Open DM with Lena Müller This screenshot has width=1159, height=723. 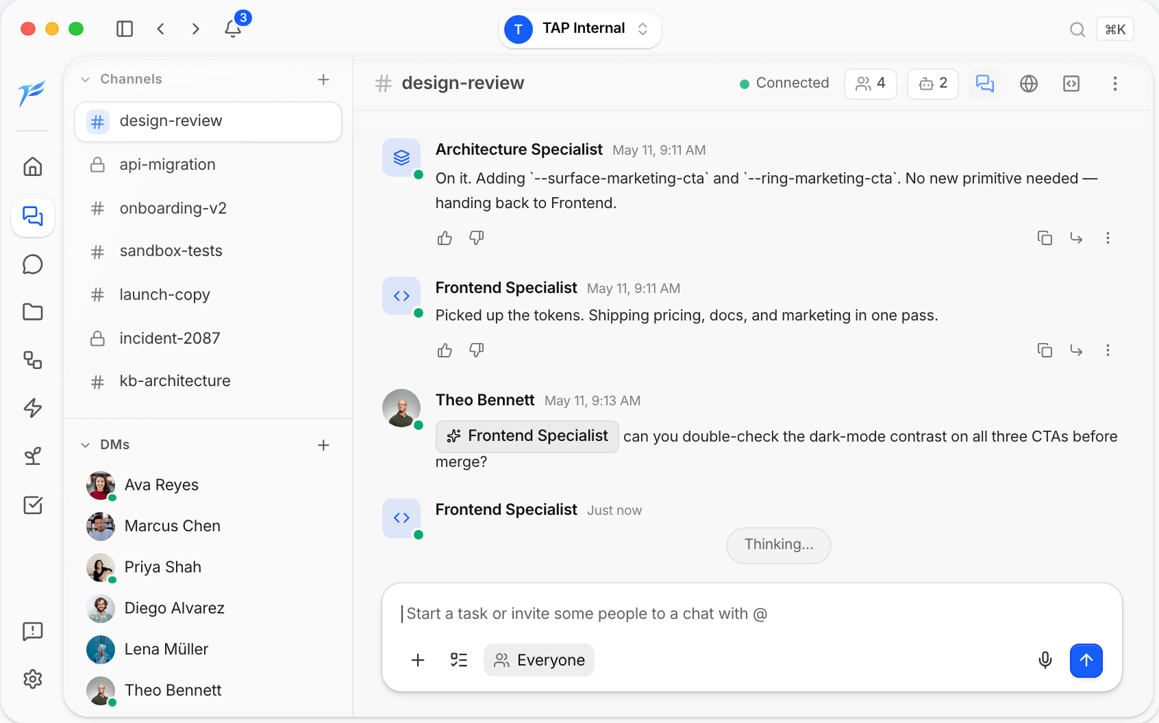tap(208, 650)
